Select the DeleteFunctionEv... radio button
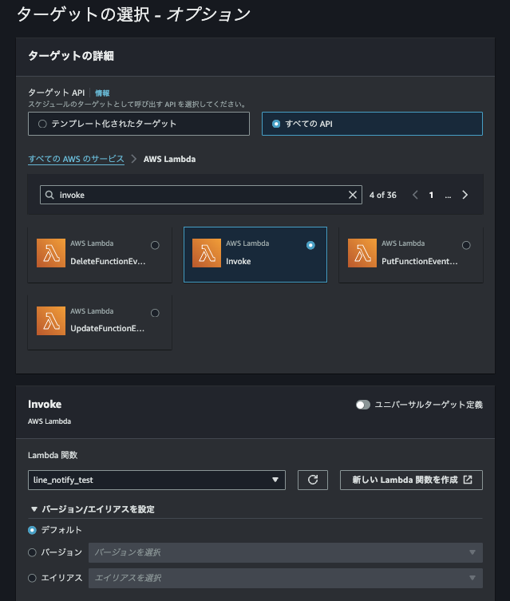Screen dimensions: 510x601 [x=155, y=245]
